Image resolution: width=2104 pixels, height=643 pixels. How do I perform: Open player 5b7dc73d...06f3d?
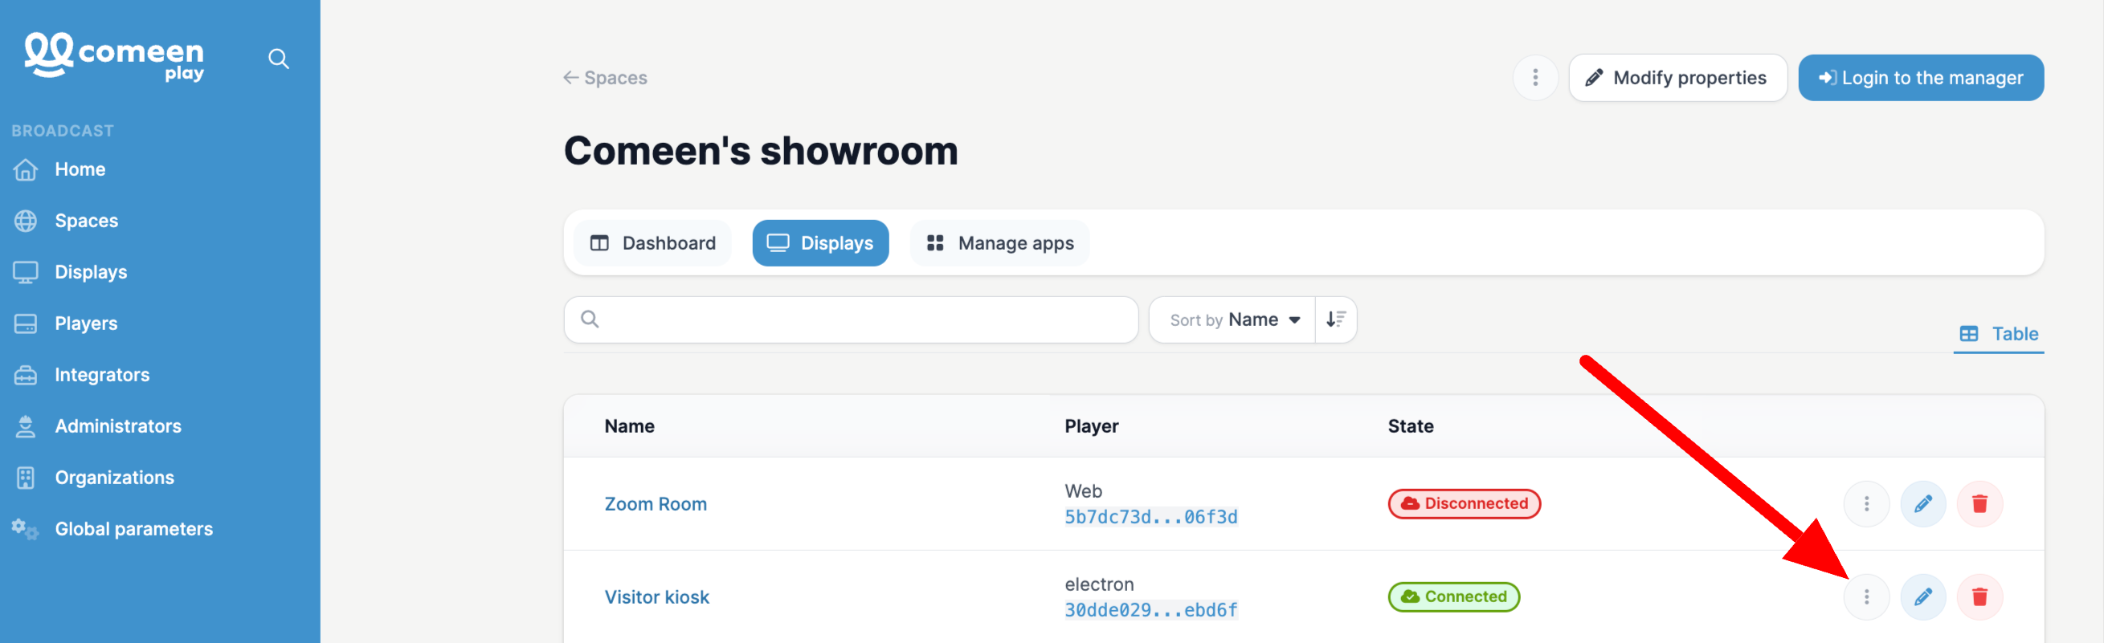1151,517
